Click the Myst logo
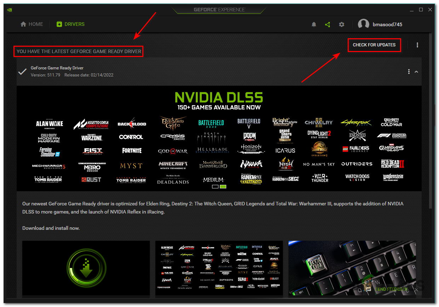439x307 pixels. (x=131, y=166)
